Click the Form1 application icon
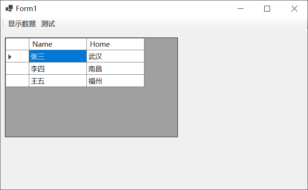The width and height of the screenshot is (308, 190). coord(9,8)
